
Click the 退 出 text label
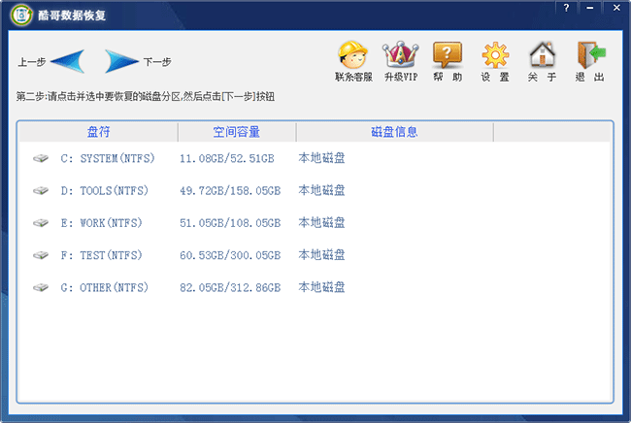590,77
